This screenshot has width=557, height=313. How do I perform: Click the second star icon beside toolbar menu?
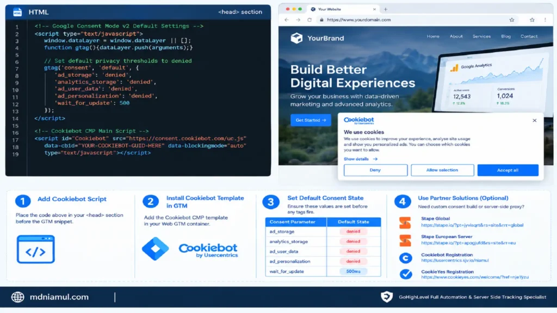pos(532,20)
